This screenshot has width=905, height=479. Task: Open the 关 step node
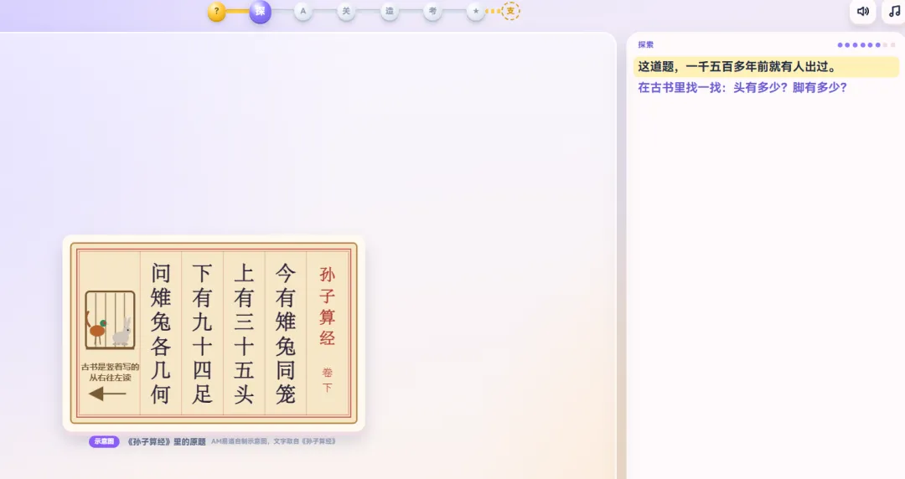[346, 11]
